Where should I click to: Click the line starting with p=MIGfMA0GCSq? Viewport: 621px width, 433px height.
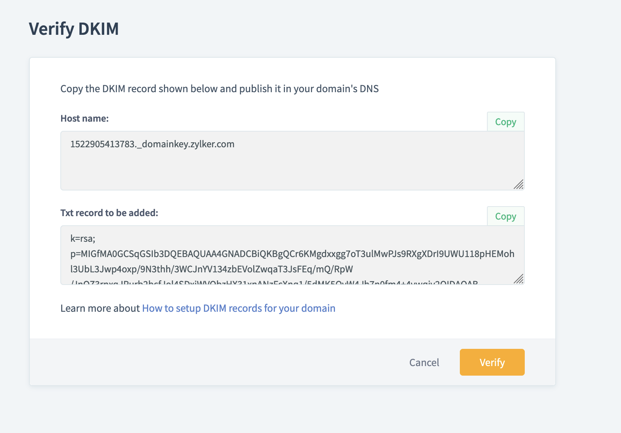292,254
